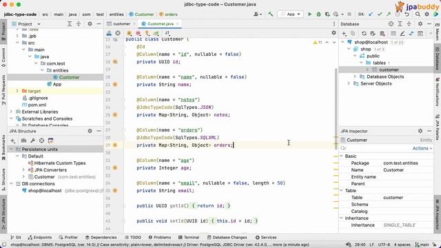Click the editor vertical scrollbar
This screenshot has height=248, width=441.
click(x=336, y=108)
